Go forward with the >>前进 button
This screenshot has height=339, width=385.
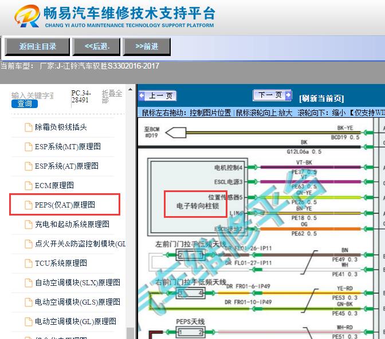pos(147,46)
